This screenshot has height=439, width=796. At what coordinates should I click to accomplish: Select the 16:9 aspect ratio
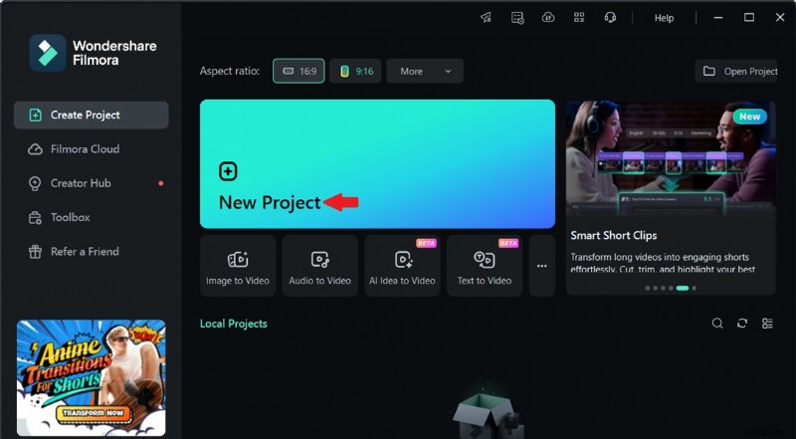pyautogui.click(x=298, y=71)
